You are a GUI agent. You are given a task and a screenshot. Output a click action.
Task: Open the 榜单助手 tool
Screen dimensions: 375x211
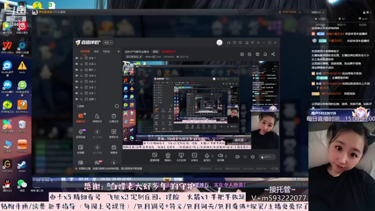(x=113, y=134)
